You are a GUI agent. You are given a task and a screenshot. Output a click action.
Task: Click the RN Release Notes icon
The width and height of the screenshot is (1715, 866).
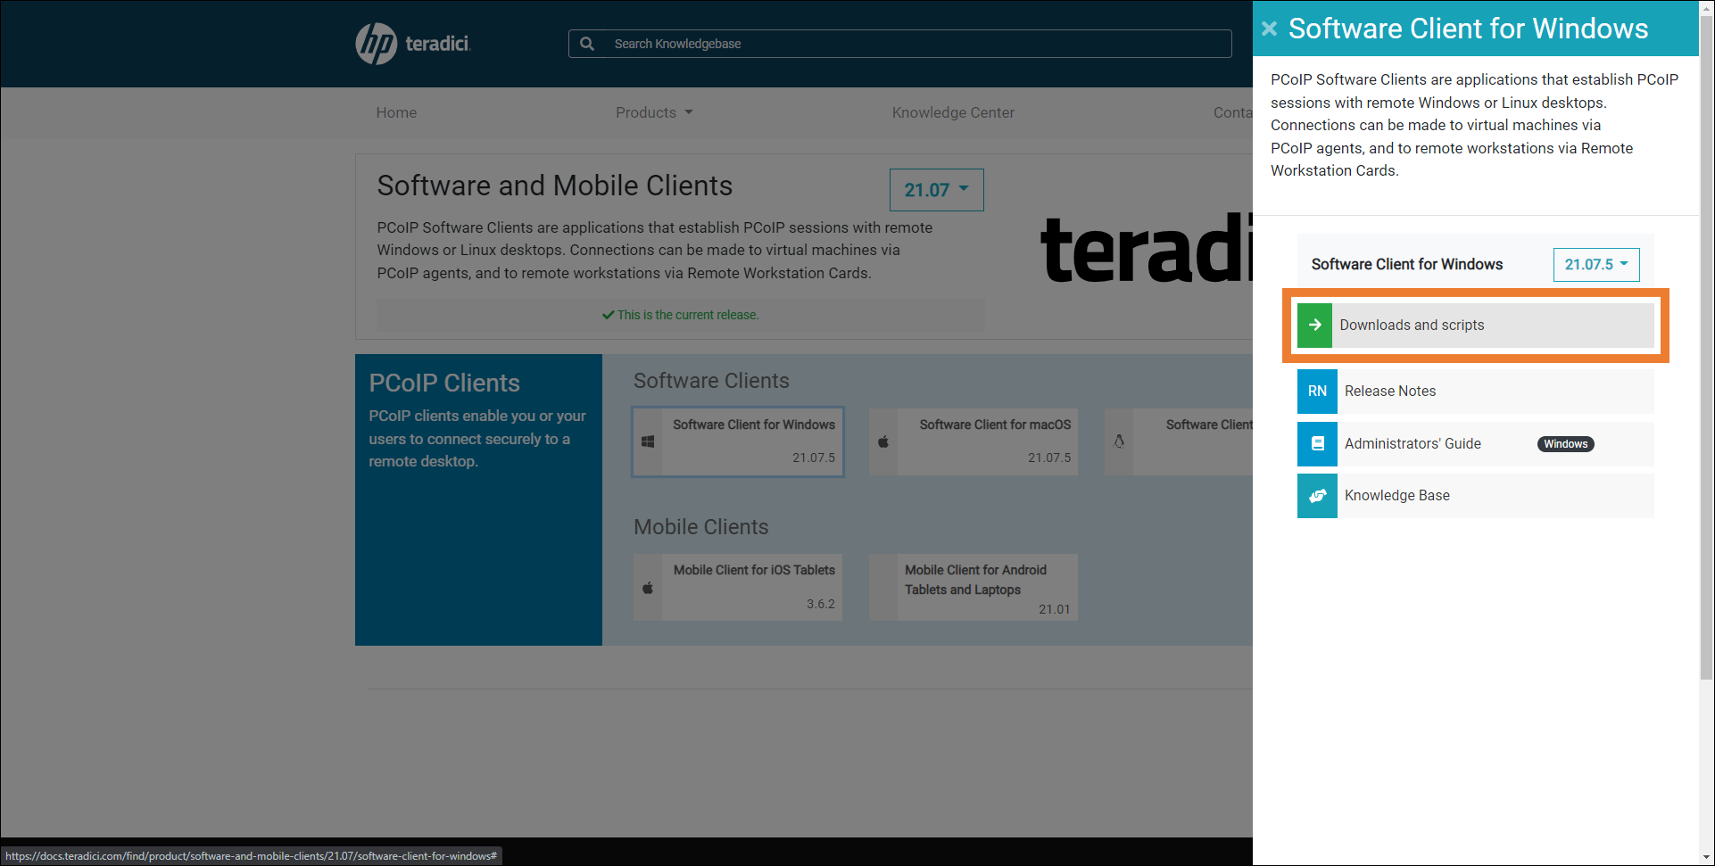(x=1317, y=392)
